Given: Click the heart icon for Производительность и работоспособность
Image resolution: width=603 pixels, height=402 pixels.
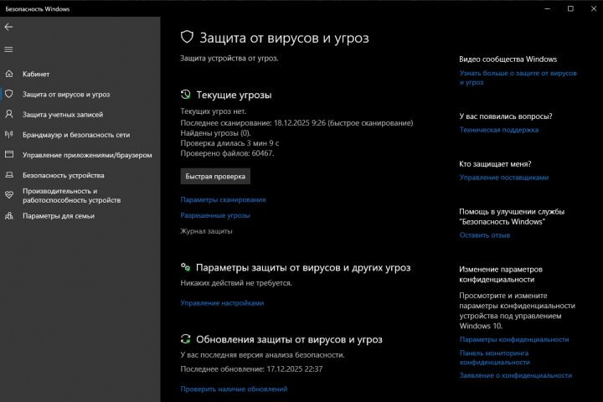Looking at the screenshot, I should pyautogui.click(x=9, y=195).
